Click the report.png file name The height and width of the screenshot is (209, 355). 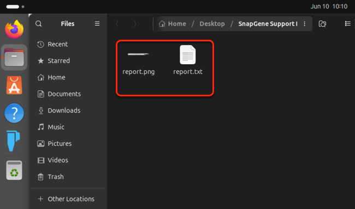pos(139,72)
